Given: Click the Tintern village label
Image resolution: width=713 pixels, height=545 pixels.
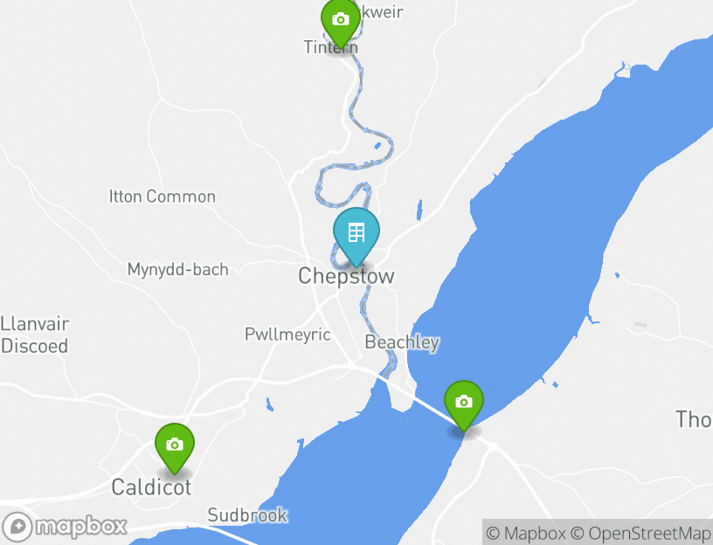Looking at the screenshot, I should point(330,47).
